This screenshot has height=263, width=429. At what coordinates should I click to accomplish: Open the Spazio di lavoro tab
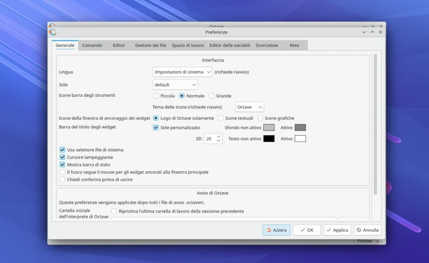click(187, 45)
